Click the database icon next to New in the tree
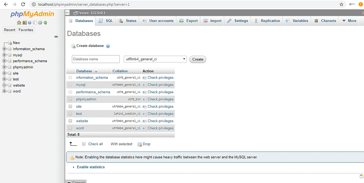 (10, 43)
